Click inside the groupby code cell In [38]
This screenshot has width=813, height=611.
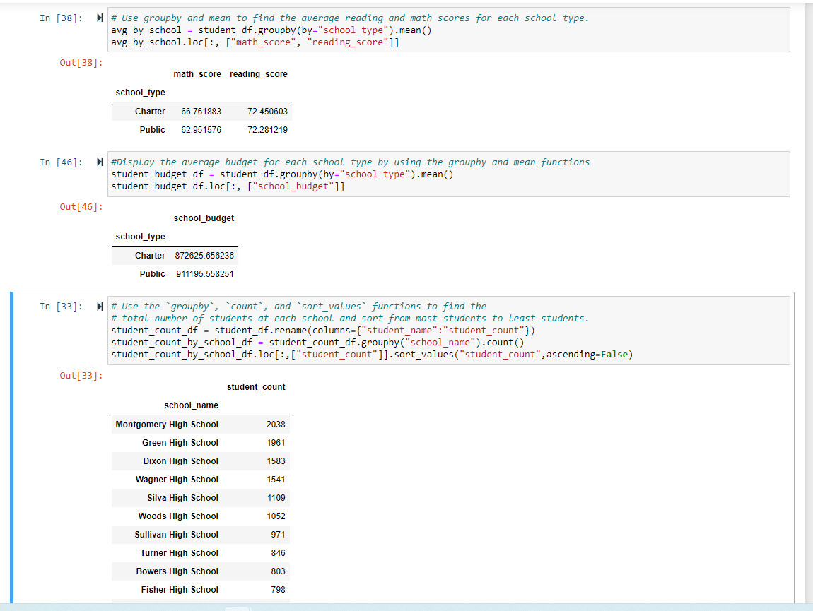(x=353, y=30)
